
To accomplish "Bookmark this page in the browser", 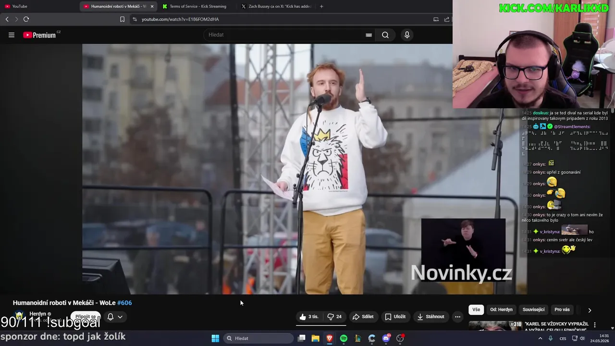I will pos(122,19).
